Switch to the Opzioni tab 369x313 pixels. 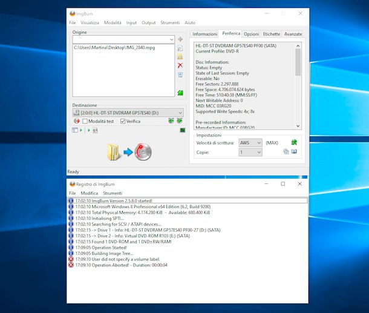(x=251, y=34)
